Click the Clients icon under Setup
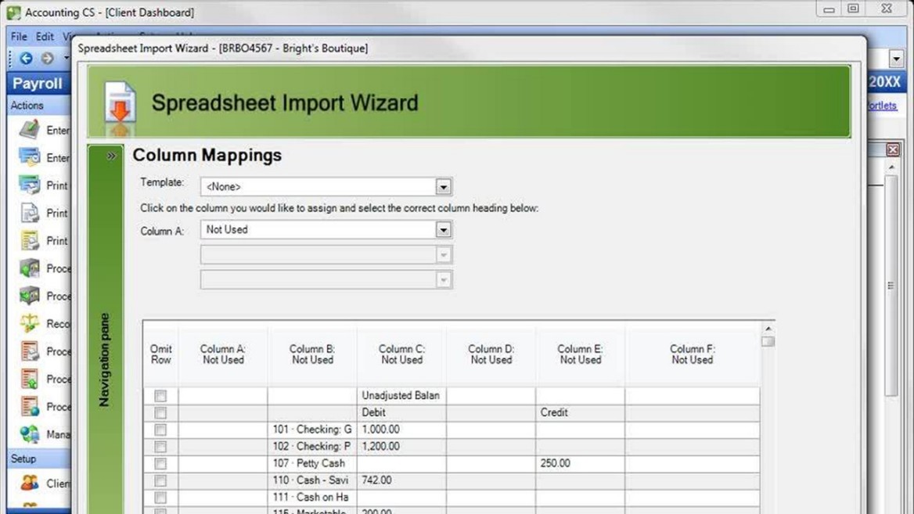This screenshot has width=914, height=514. click(x=30, y=483)
